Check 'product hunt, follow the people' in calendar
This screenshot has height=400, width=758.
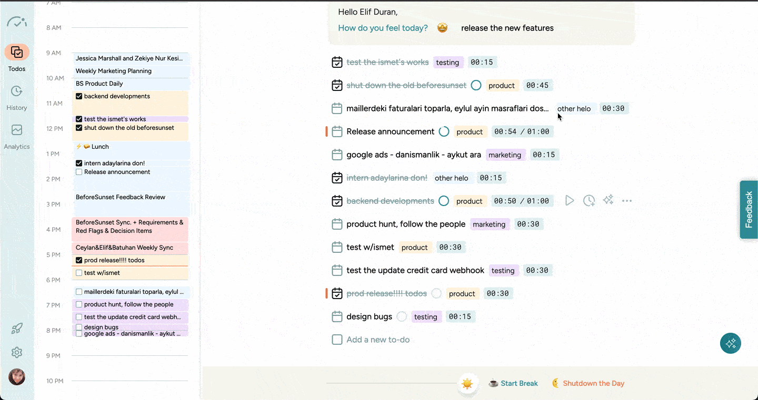pyautogui.click(x=79, y=304)
